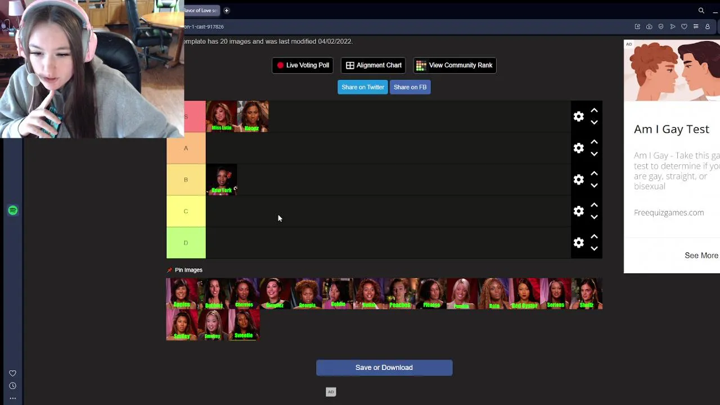Click the yellow-orange A tier label
The height and width of the screenshot is (405, 720).
(186, 148)
